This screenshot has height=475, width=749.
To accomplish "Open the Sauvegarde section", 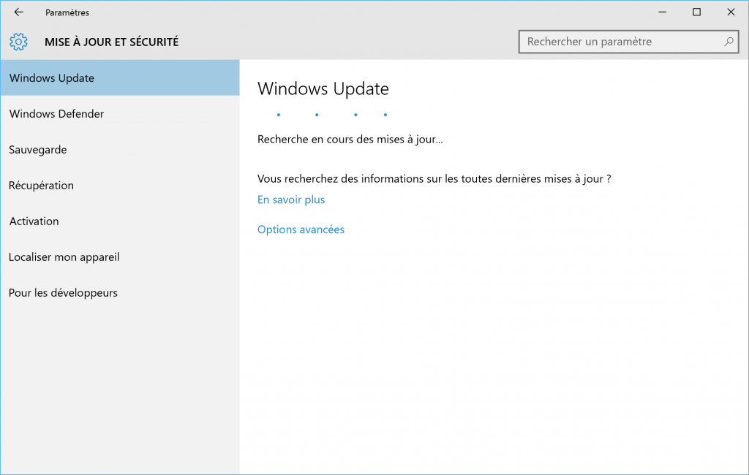I will pyautogui.click(x=120, y=149).
